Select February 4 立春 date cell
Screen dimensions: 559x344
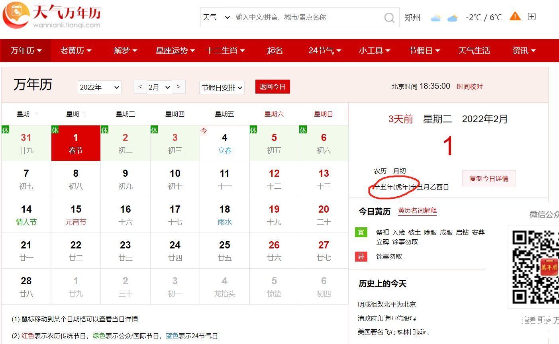coord(225,143)
